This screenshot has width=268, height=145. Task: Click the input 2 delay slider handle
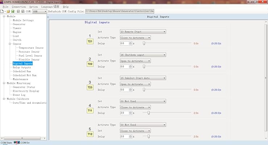144,66
